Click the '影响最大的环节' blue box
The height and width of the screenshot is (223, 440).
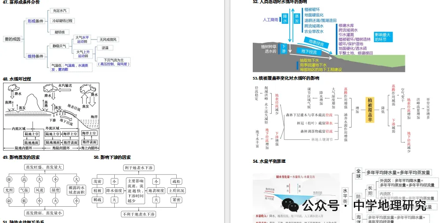point(383,37)
